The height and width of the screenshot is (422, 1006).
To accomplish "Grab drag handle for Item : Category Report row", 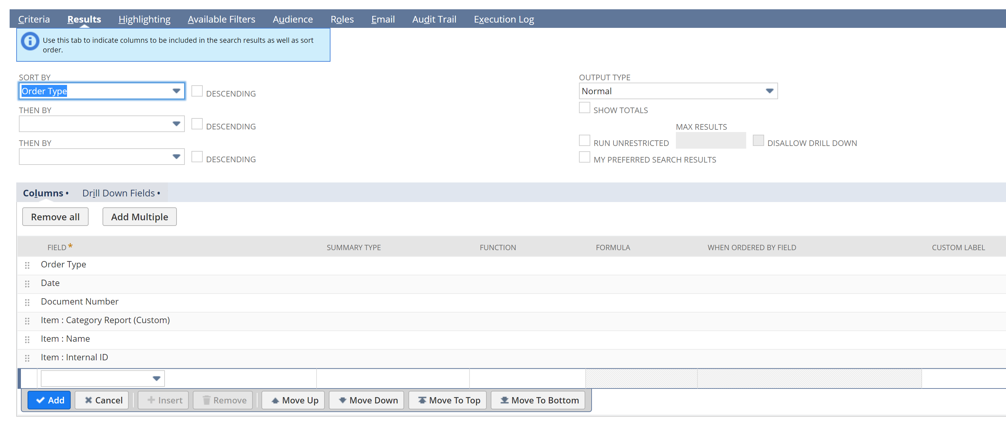I will pos(27,321).
